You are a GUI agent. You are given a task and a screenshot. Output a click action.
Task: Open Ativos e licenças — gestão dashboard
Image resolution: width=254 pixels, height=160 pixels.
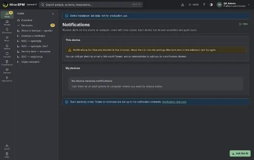(36, 31)
